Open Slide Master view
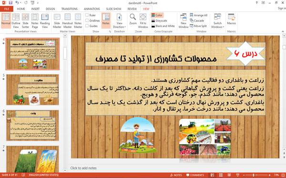 57,21
